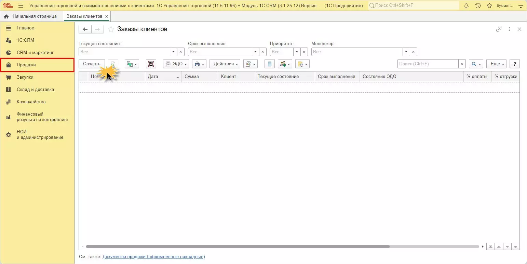
Task: Click the horizontal scrollbar thumb under the list
Action: [238, 247]
